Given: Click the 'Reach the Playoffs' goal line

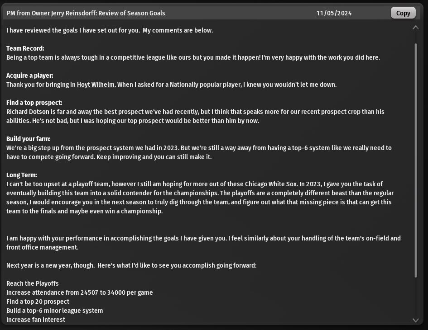Looking at the screenshot, I should point(33,283).
